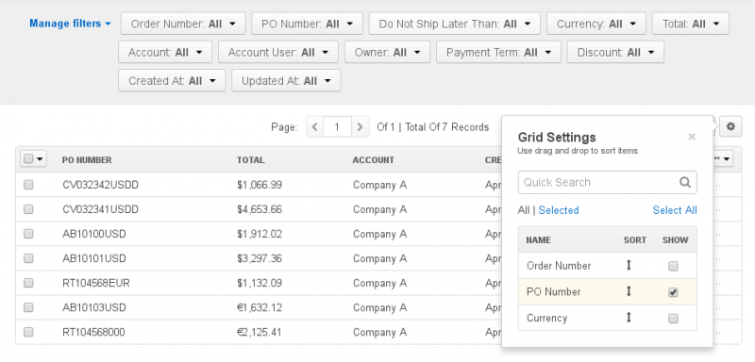Open the Discount filter dropdown
755x362 pixels.
coord(615,52)
